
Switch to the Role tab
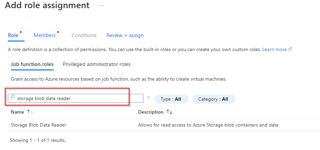[13, 35]
